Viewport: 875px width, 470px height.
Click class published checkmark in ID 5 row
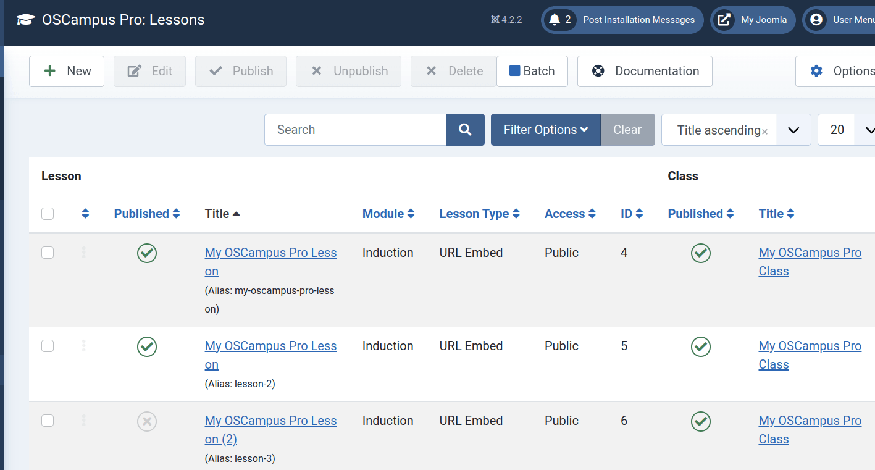701,346
